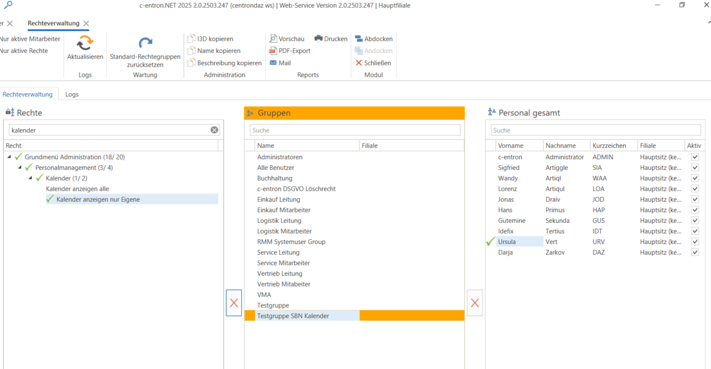Collapse the Kalender (1/ 2) node
Screen dimensions: 711x369
tap(31, 178)
